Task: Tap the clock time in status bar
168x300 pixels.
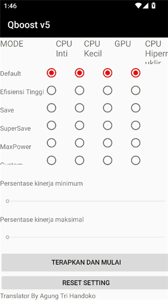Action: [x=10, y=6]
